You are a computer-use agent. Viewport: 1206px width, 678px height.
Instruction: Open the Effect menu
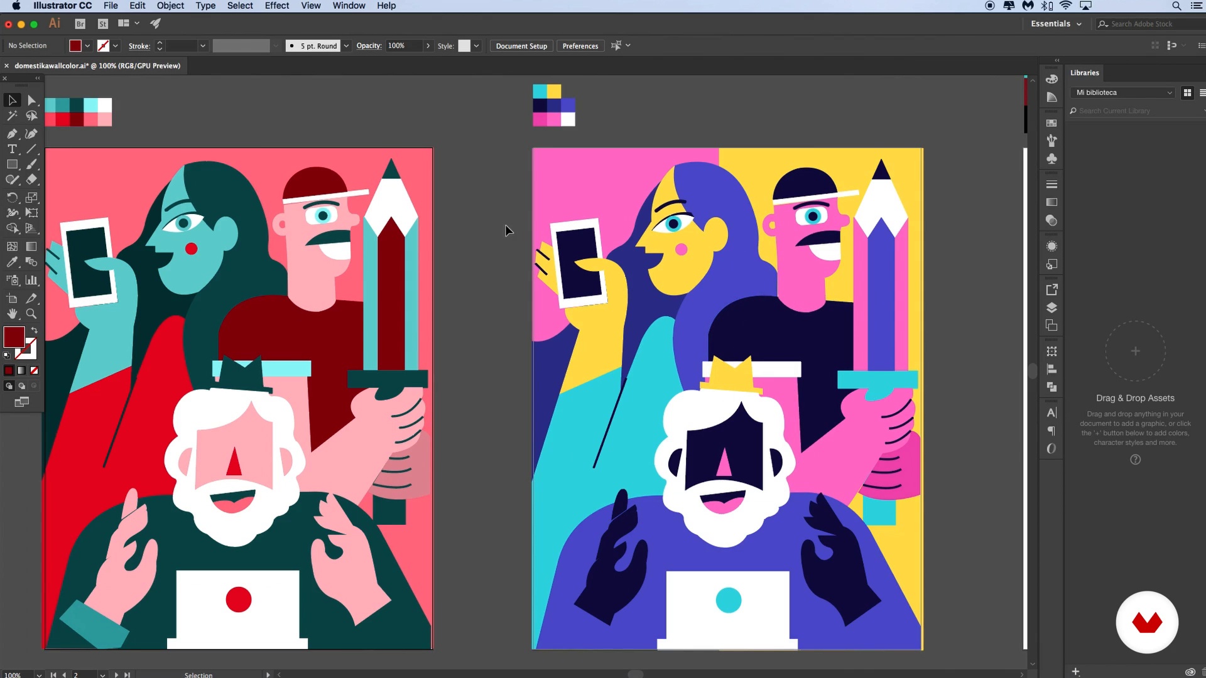[276, 6]
